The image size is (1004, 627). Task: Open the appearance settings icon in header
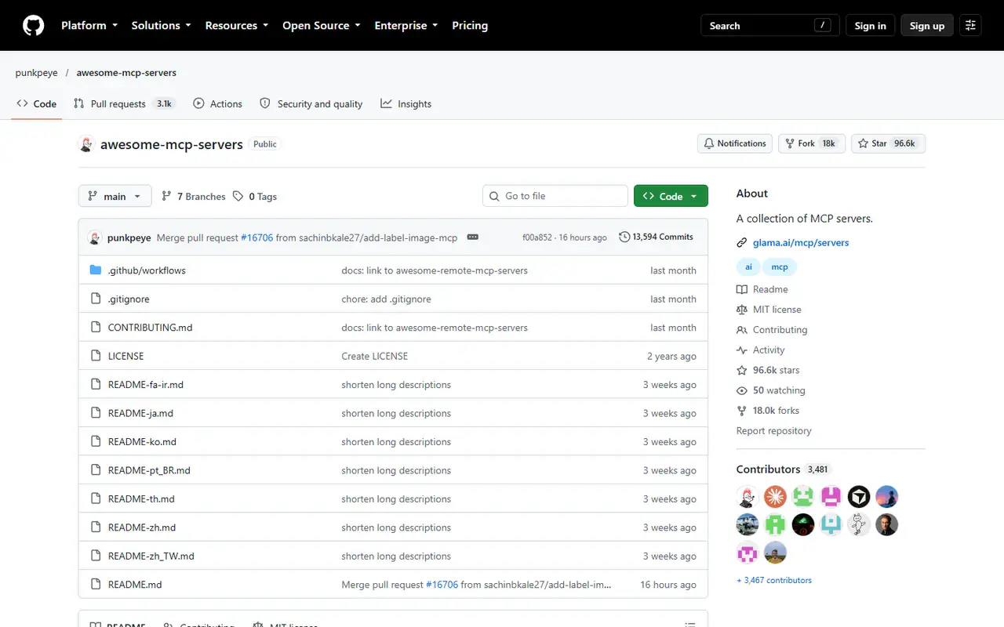click(x=970, y=26)
